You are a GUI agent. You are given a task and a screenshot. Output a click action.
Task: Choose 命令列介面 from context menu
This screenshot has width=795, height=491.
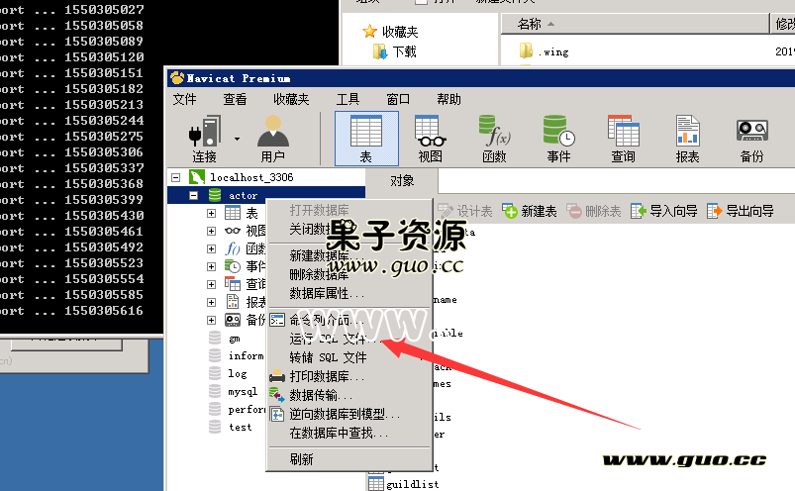point(348,321)
